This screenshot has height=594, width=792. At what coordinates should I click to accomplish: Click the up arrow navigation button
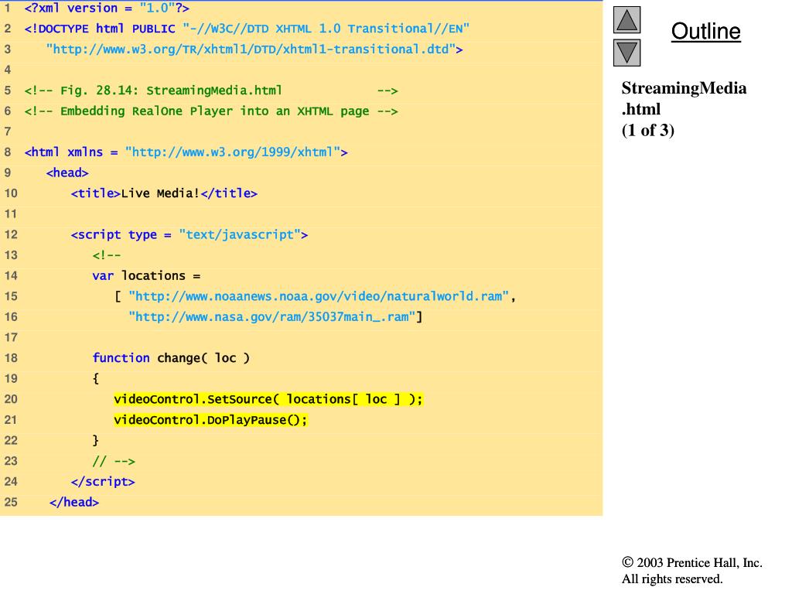click(626, 20)
